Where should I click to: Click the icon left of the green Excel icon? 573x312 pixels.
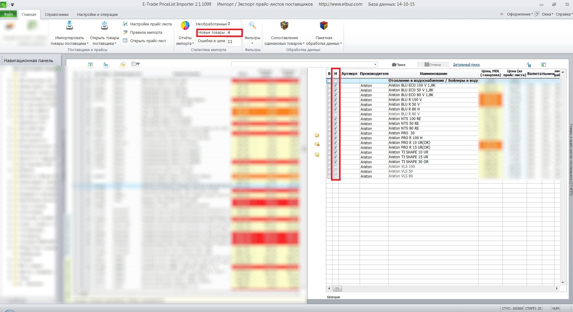click(529, 64)
